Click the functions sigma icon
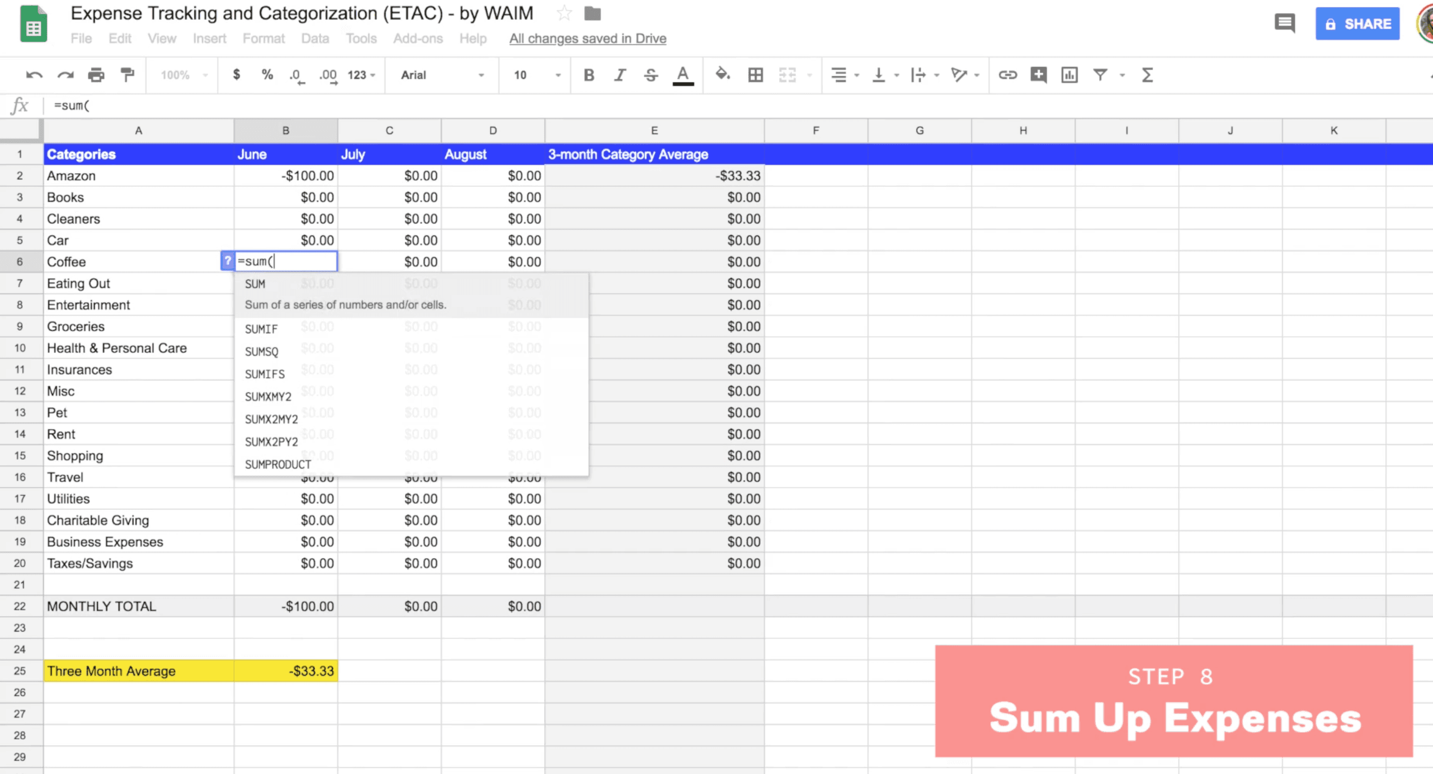Image resolution: width=1433 pixels, height=774 pixels. (x=1147, y=75)
